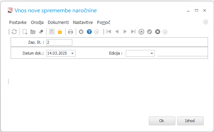Image resolution: width=214 pixels, height=132 pixels.
Task: Open the Nastavitve menu
Action: [83, 23]
